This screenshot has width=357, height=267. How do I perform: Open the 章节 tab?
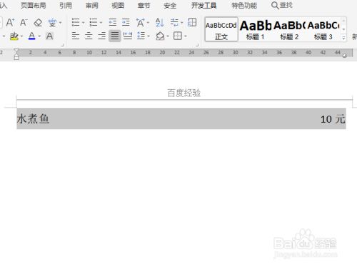(144, 5)
